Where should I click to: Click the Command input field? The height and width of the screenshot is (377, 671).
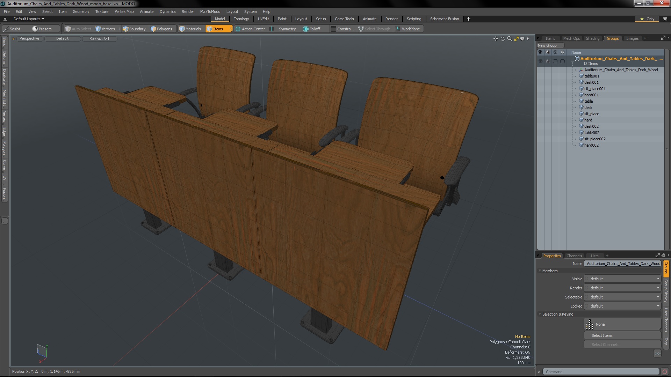click(x=601, y=372)
